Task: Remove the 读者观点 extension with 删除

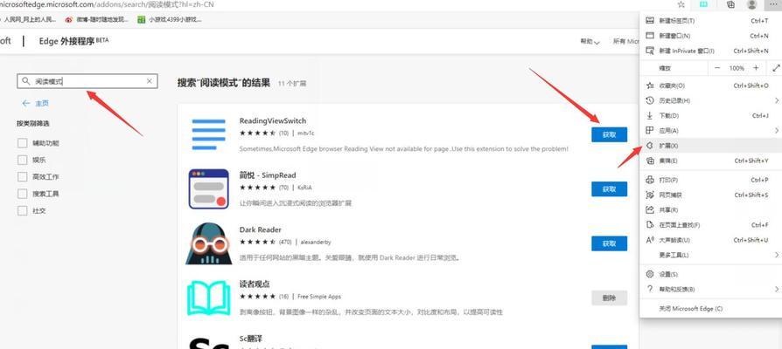Action: 609,298
